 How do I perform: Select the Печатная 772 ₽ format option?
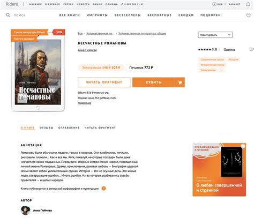(x=141, y=67)
